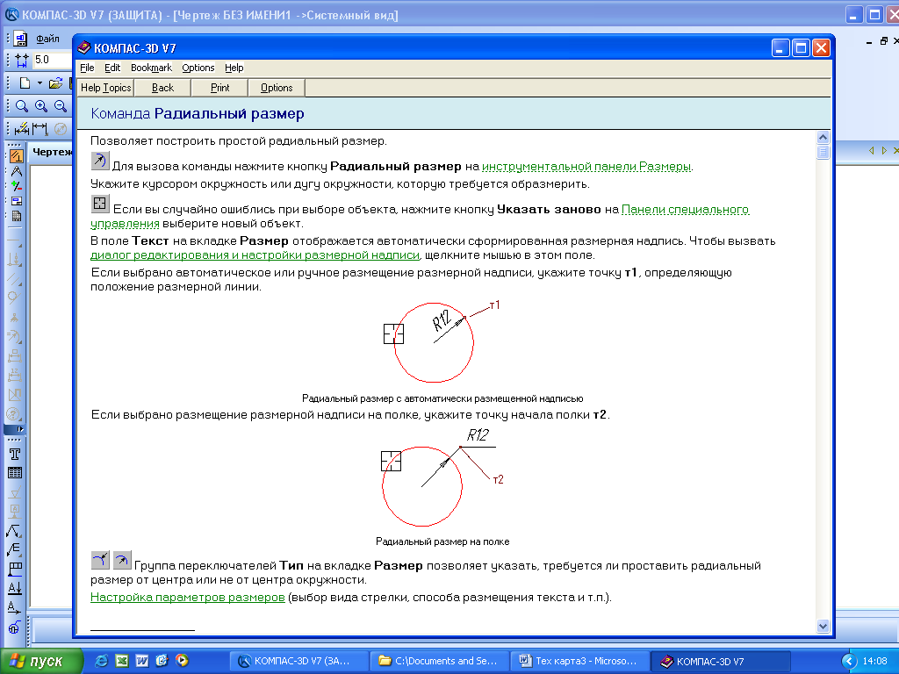Image resolution: width=899 pixels, height=674 pixels.
Task: Select the Text input tool T
Action: click(x=15, y=454)
